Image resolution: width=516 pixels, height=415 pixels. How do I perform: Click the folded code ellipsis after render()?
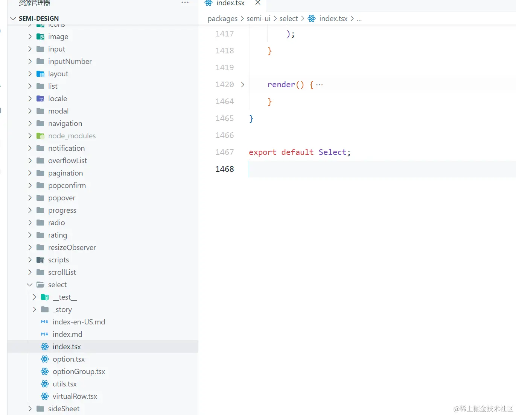pos(320,85)
